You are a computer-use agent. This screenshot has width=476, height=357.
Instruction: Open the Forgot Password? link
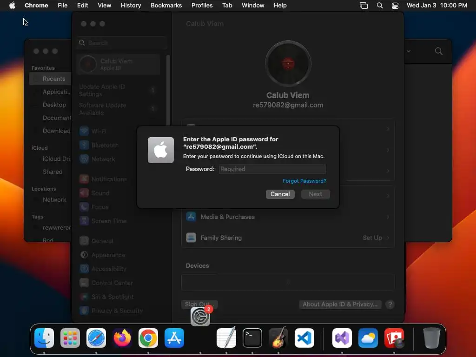click(x=304, y=181)
